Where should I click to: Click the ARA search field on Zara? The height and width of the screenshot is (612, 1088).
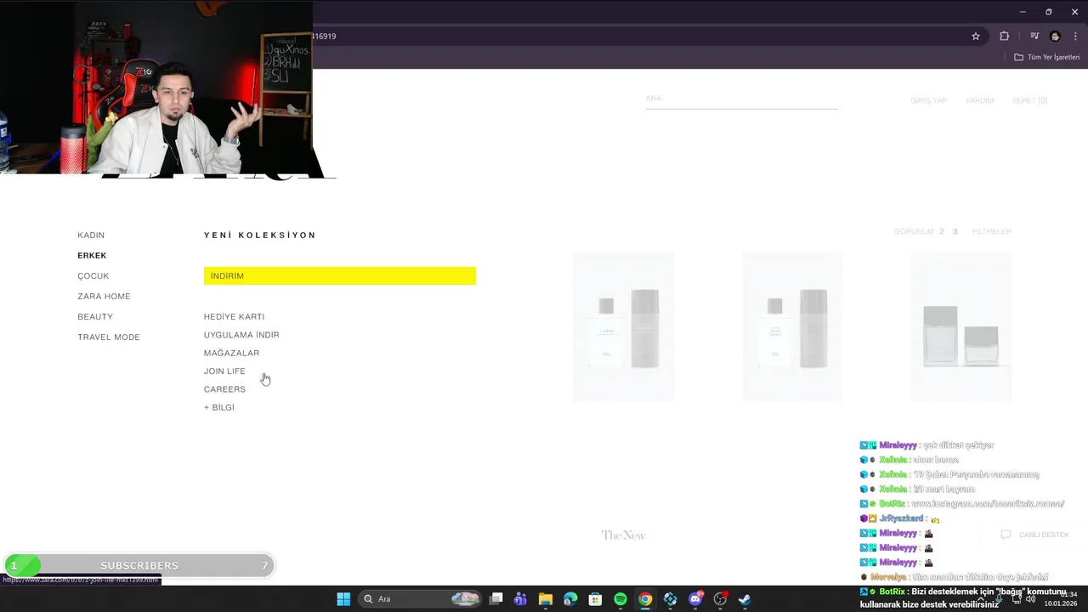[741, 99]
